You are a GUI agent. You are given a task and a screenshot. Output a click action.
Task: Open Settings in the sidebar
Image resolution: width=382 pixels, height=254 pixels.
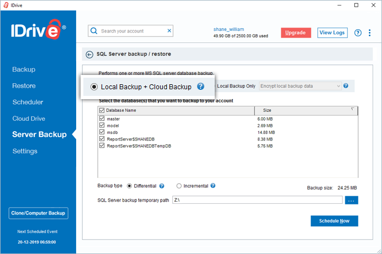(x=25, y=151)
